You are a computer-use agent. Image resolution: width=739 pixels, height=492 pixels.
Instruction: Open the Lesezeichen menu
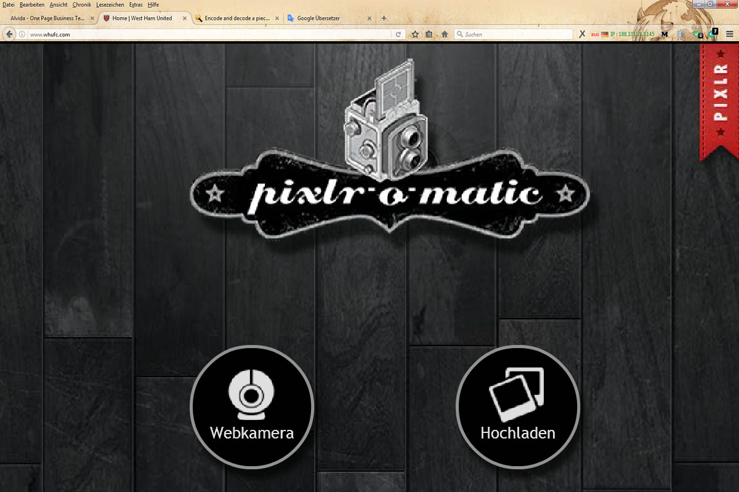pos(110,4)
